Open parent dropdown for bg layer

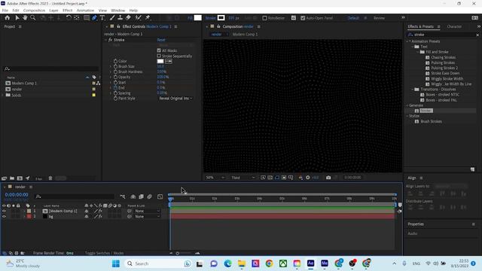(x=148, y=217)
